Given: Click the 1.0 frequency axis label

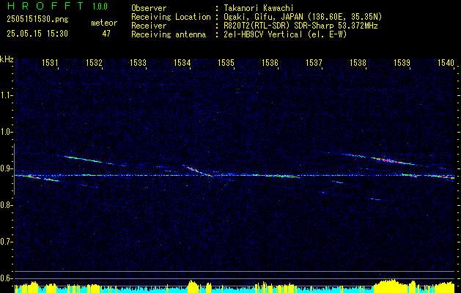Looking at the screenshot, I should coord(6,132).
